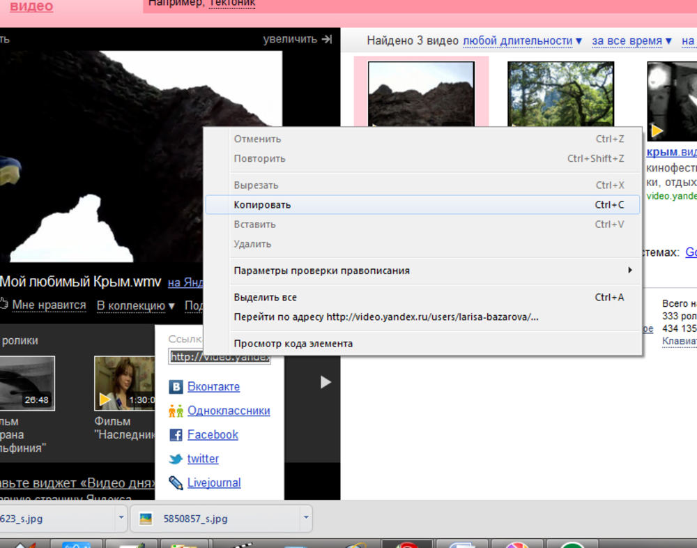697x548 pixels.
Task: Click next arrow in related videos carousel
Action: tap(325, 382)
